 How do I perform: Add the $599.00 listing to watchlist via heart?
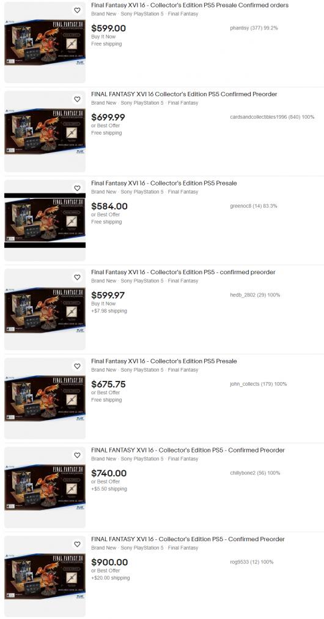click(x=77, y=10)
